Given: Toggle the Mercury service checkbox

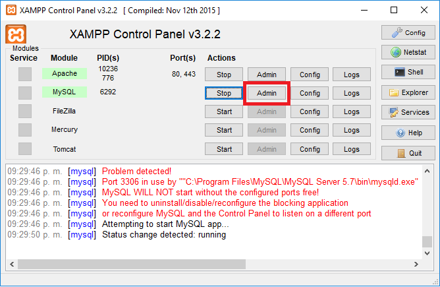Looking at the screenshot, I should click(x=25, y=130).
